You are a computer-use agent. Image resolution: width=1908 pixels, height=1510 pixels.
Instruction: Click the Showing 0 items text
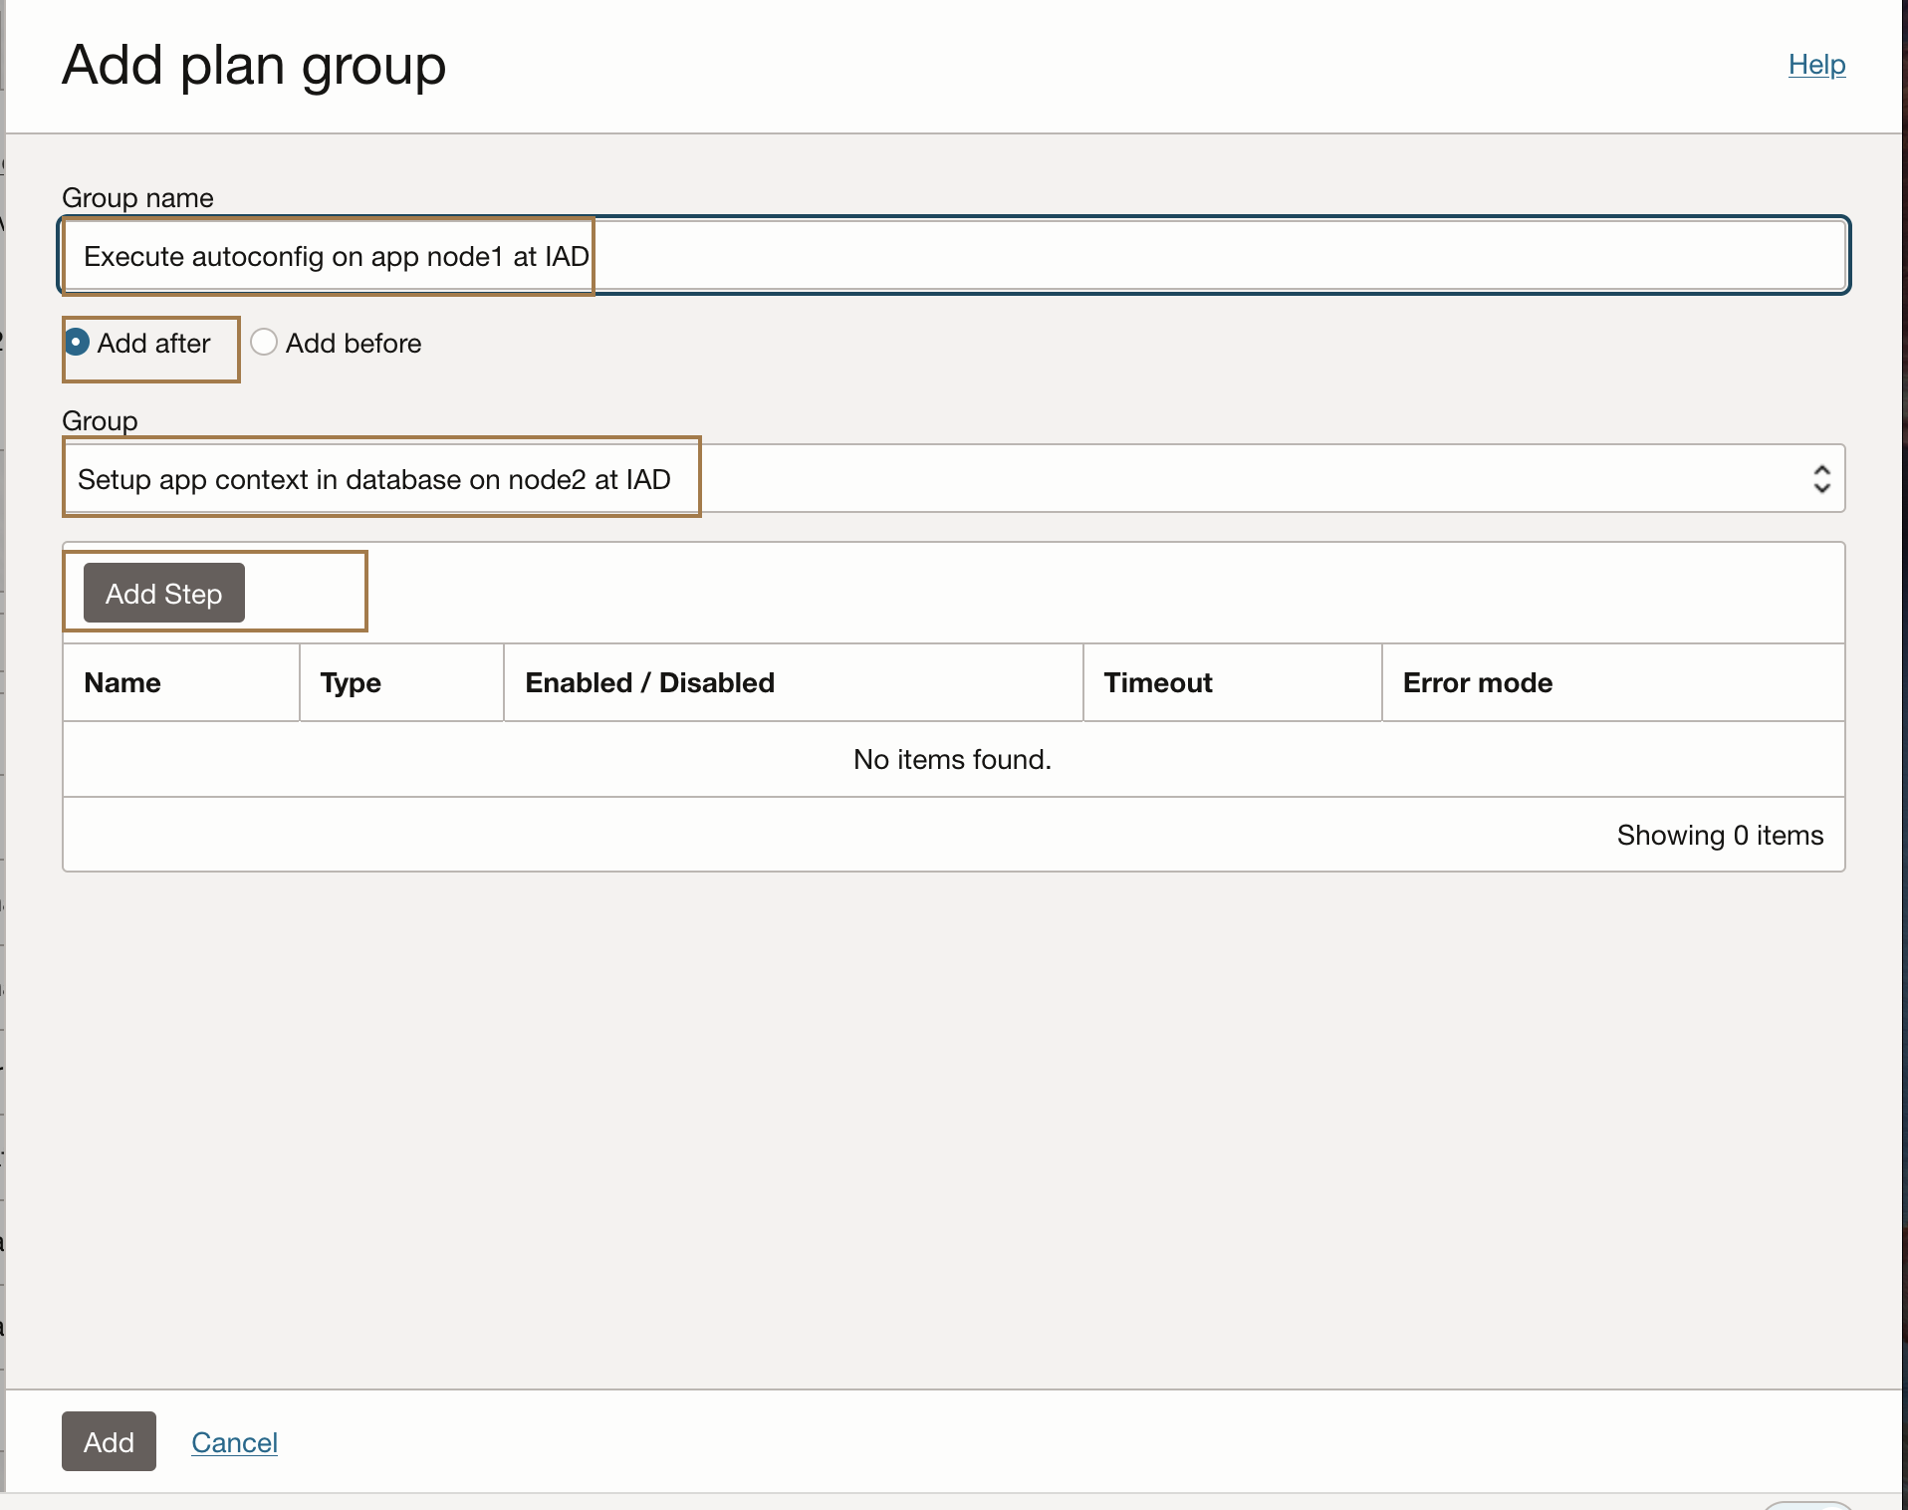[x=1720, y=836]
